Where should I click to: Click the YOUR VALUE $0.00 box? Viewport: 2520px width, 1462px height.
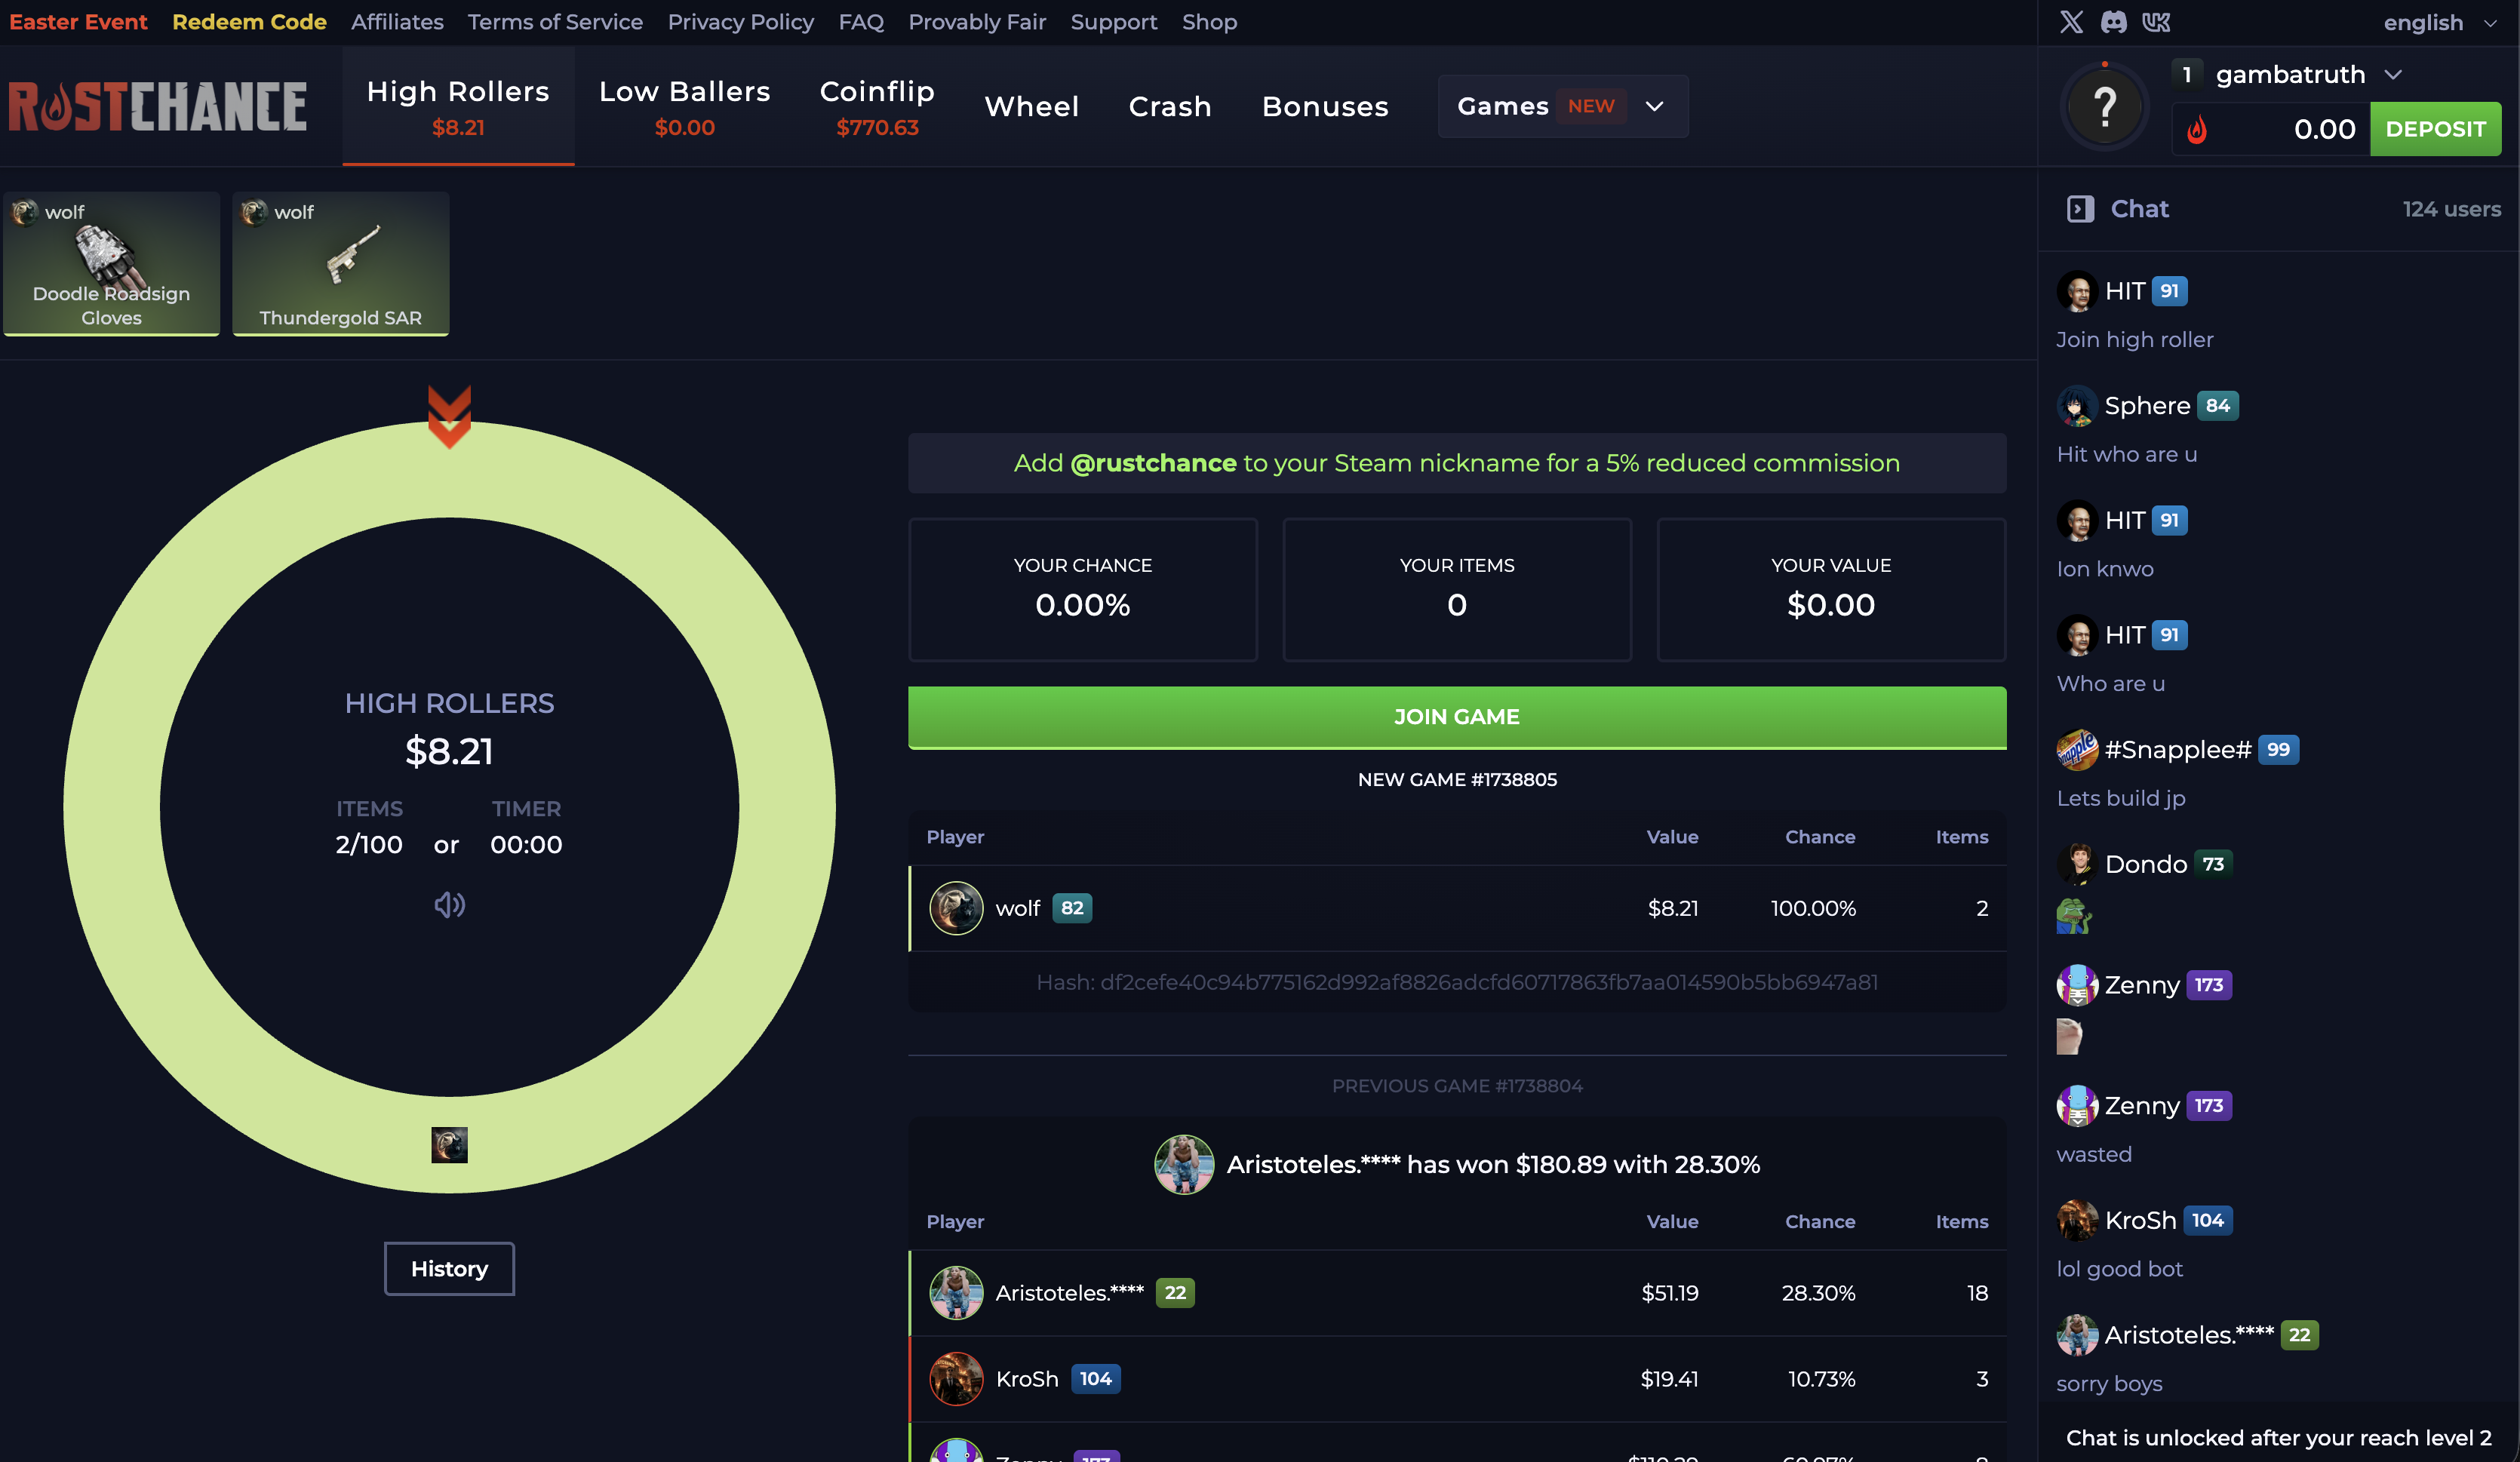pyautogui.click(x=1831, y=589)
